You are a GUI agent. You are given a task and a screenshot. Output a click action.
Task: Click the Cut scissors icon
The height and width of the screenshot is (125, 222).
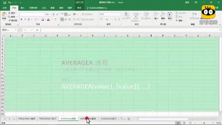click(9, 13)
